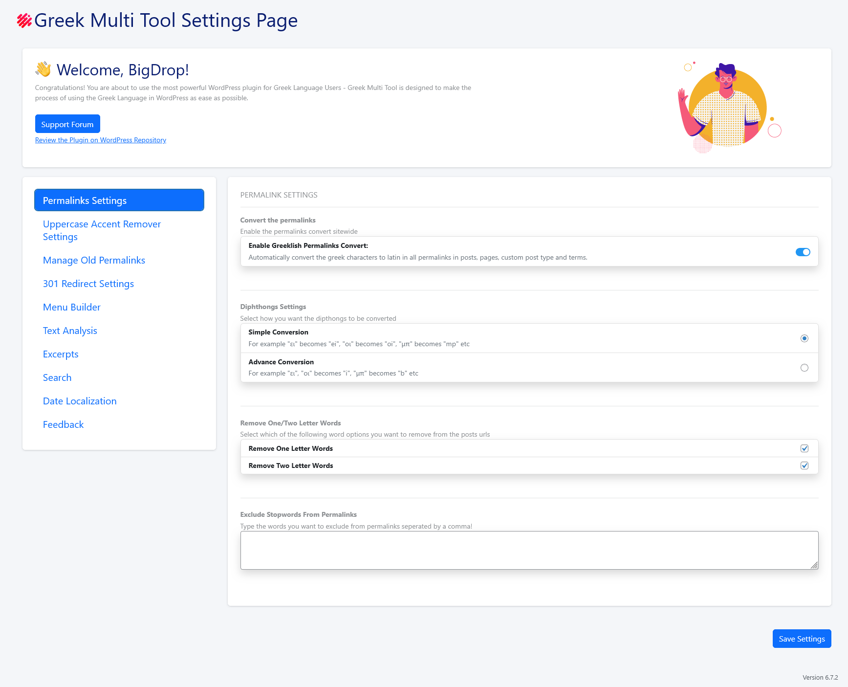
Task: Uncheck Remove One Letter Words checkbox
Action: (804, 448)
